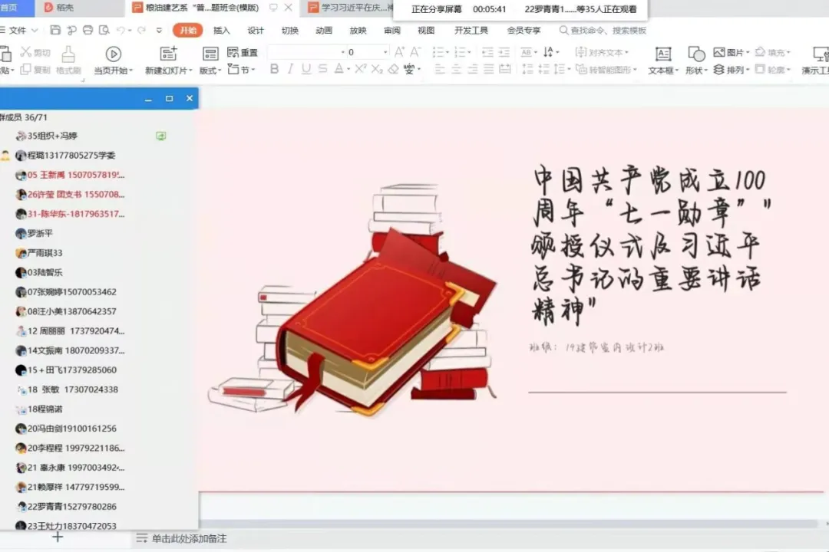Click the 重置 reset button
829x552 pixels.
tap(243, 53)
